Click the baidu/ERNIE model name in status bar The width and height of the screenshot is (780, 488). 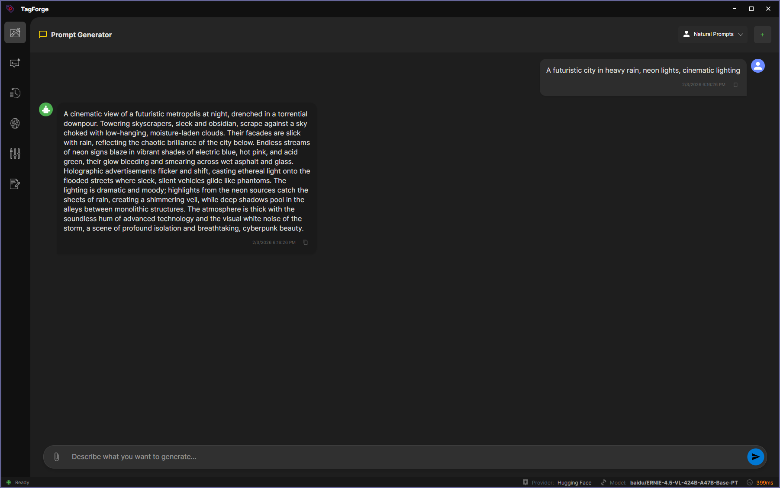pyautogui.click(x=683, y=483)
